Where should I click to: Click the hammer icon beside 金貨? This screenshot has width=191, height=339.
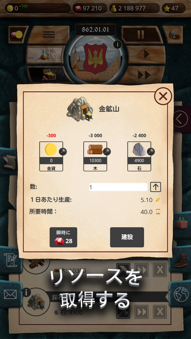(63, 151)
